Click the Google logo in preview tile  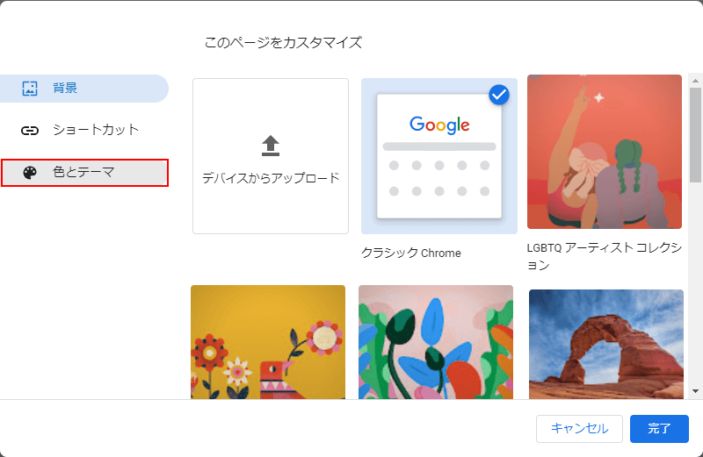(x=439, y=125)
